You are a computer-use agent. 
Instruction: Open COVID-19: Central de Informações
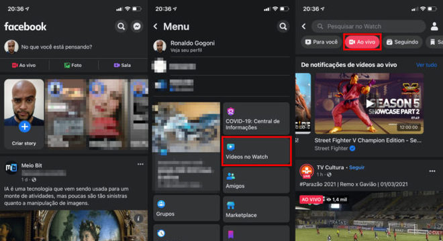(256, 118)
